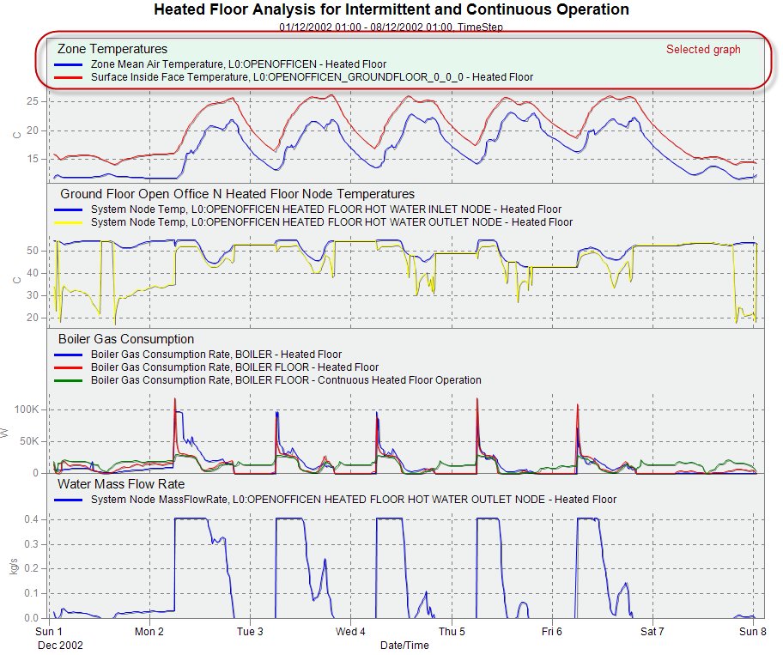Viewport: 783px width, 655px height.
Task: Click the blue Zone Mean Air Temperature swatch
Action: (x=68, y=64)
